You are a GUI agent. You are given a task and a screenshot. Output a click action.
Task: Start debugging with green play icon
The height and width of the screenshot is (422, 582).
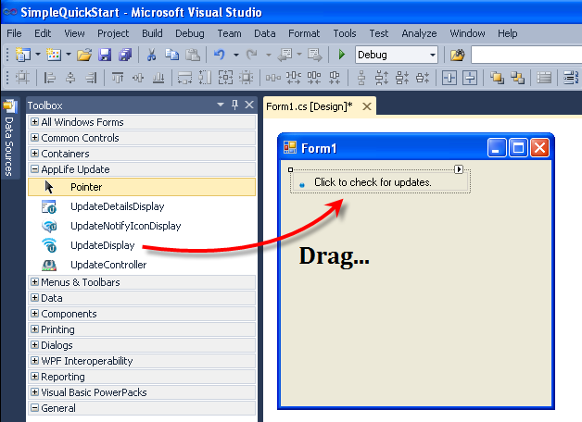pos(341,55)
